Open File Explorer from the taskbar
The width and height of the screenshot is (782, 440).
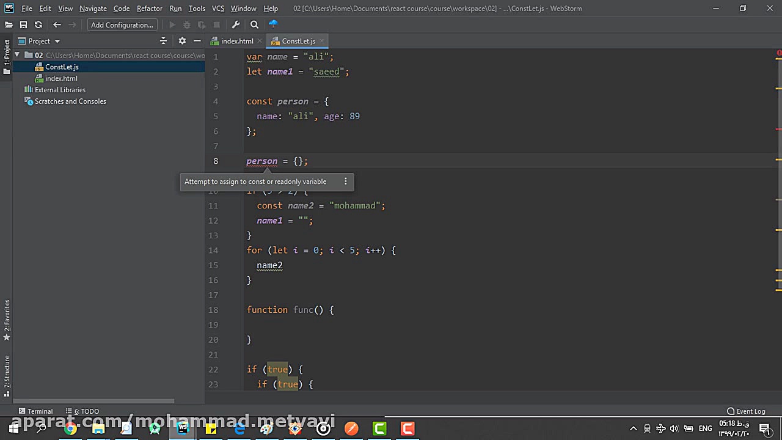(98, 428)
